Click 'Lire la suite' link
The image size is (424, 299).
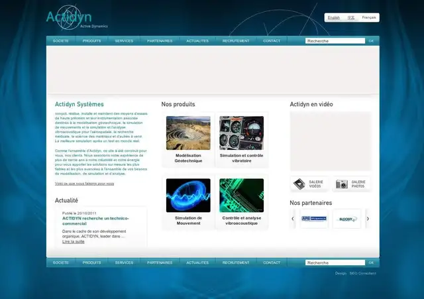[74, 241]
